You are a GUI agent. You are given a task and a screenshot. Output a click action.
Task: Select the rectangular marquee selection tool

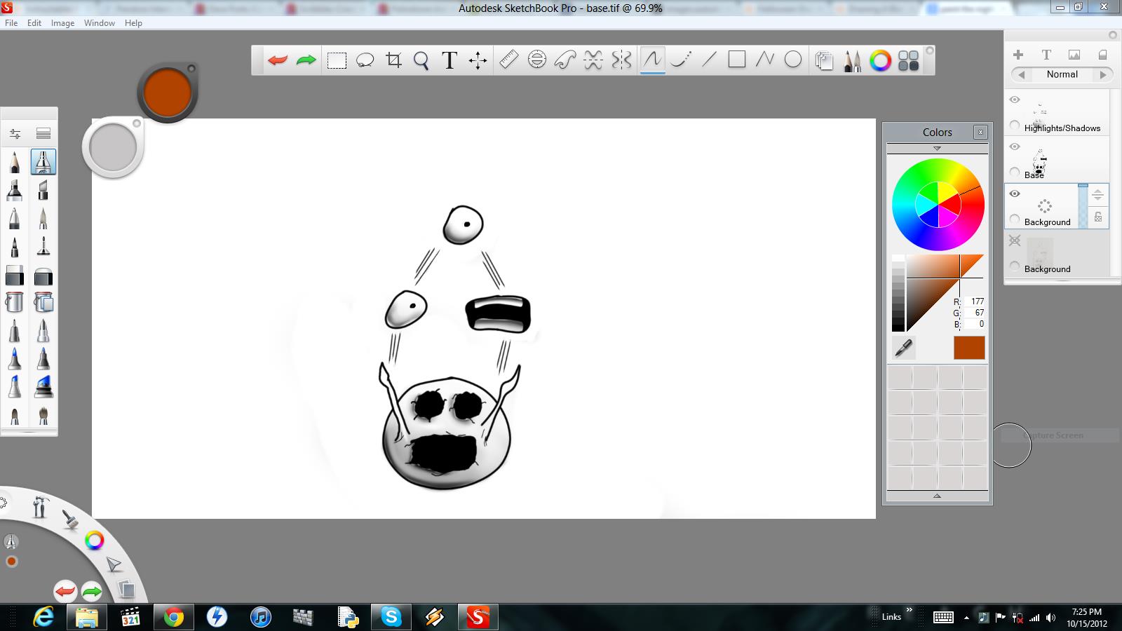337,60
